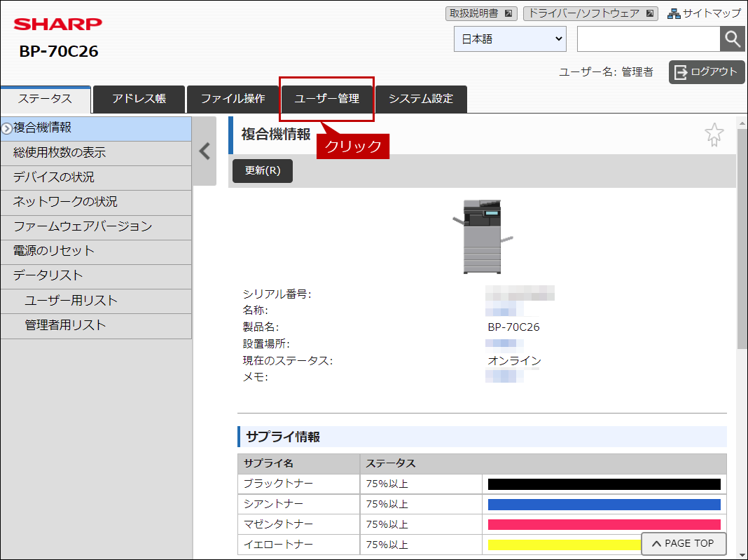Mark page with favorite star icon
Image resolution: width=748 pixels, height=560 pixels.
[714, 135]
